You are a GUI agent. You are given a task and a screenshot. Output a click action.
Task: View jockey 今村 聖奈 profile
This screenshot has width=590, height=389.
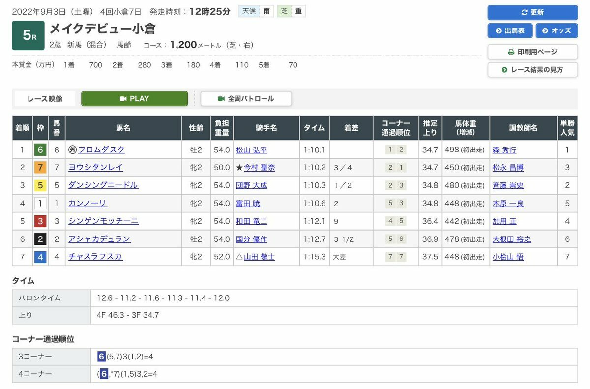(x=259, y=168)
